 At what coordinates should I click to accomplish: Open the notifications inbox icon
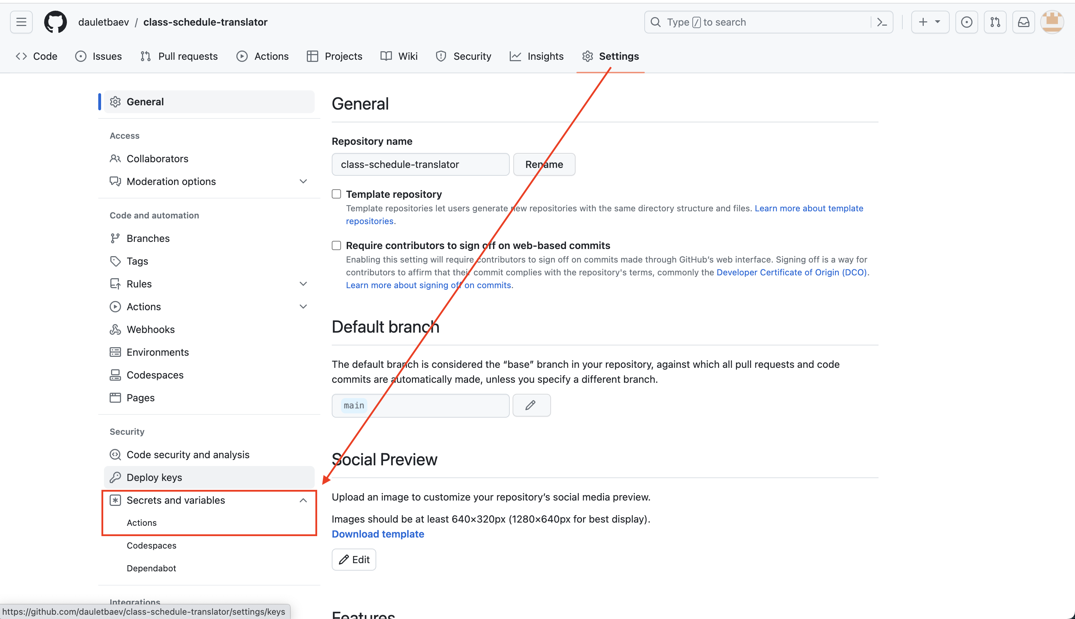point(1023,22)
